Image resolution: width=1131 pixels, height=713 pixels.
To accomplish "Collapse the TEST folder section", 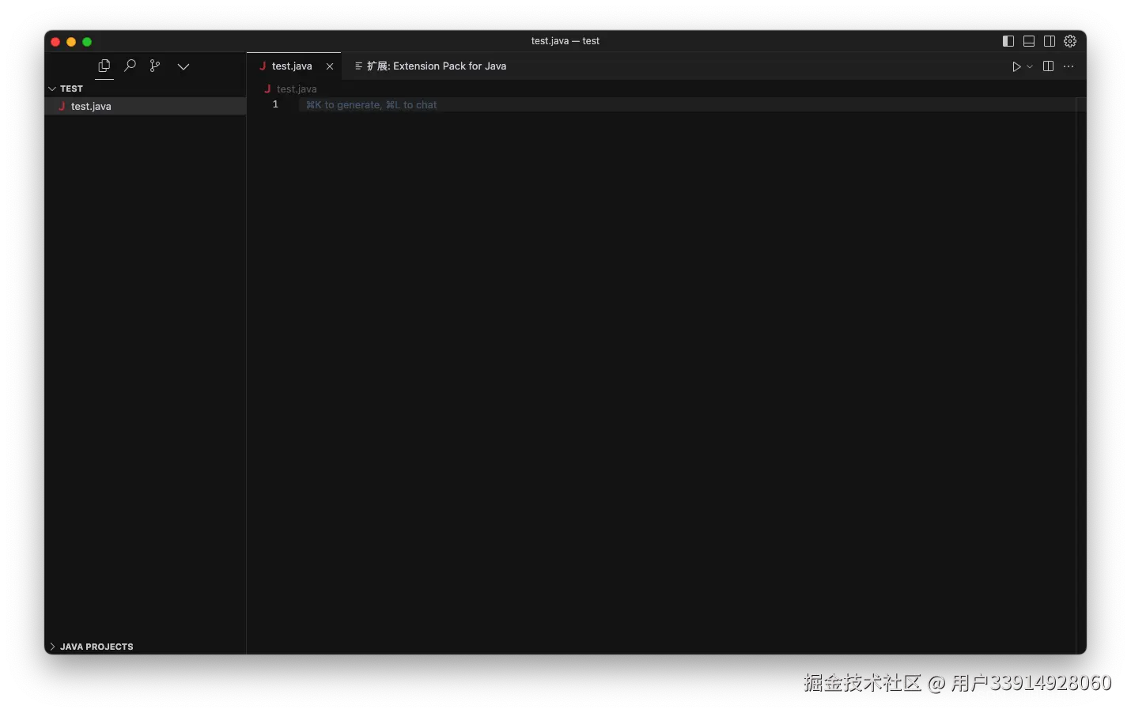I will pyautogui.click(x=145, y=89).
